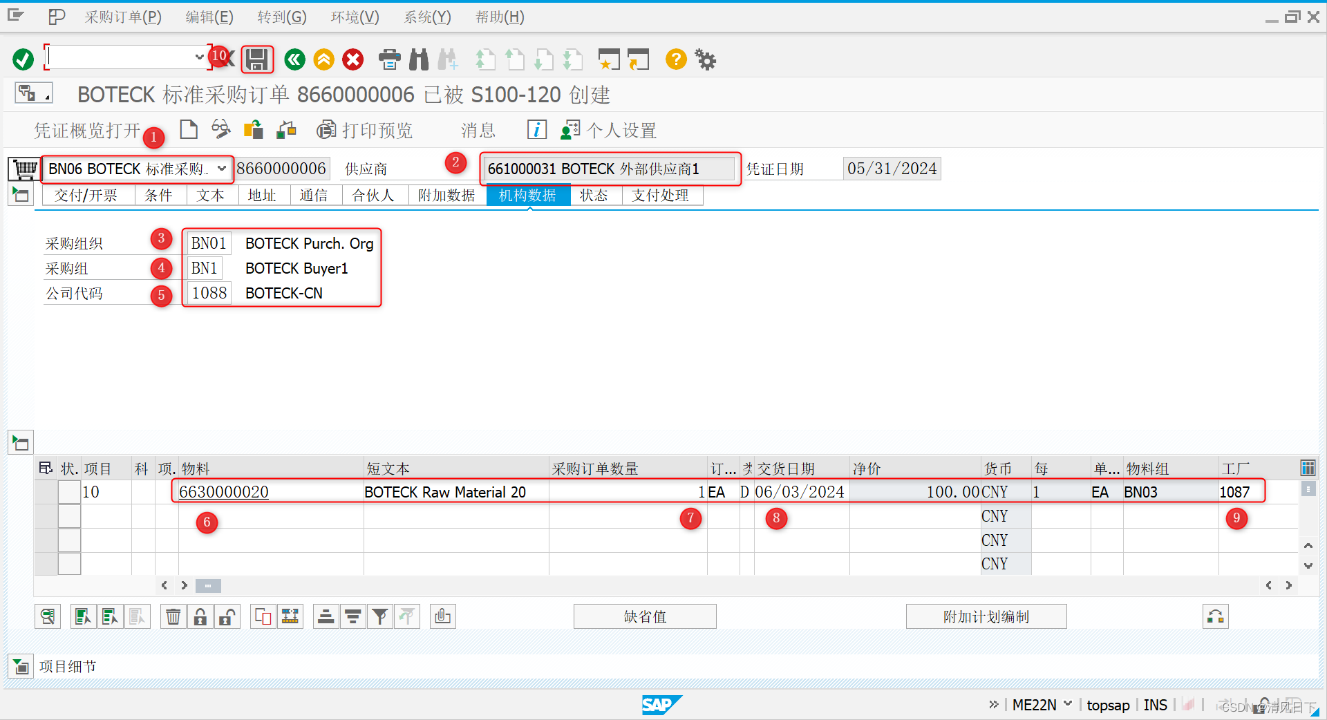Viewport: 1327px width, 720px height.
Task: Switch to the 状态 tab
Action: pyautogui.click(x=594, y=196)
